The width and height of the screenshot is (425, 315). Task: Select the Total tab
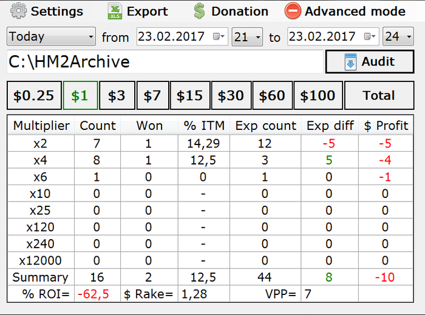pos(379,95)
